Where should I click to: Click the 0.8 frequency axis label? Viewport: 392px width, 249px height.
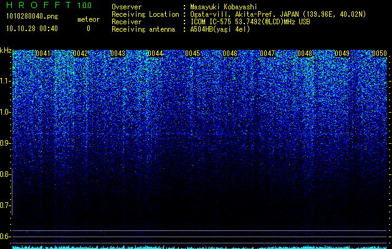pyautogui.click(x=5, y=174)
